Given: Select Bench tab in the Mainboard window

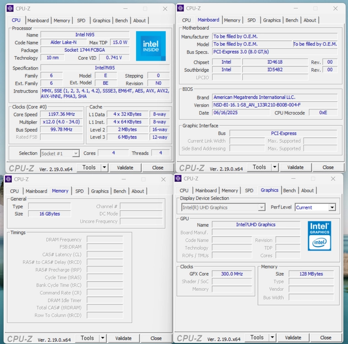Looking at the screenshot, I should click(292, 20).
